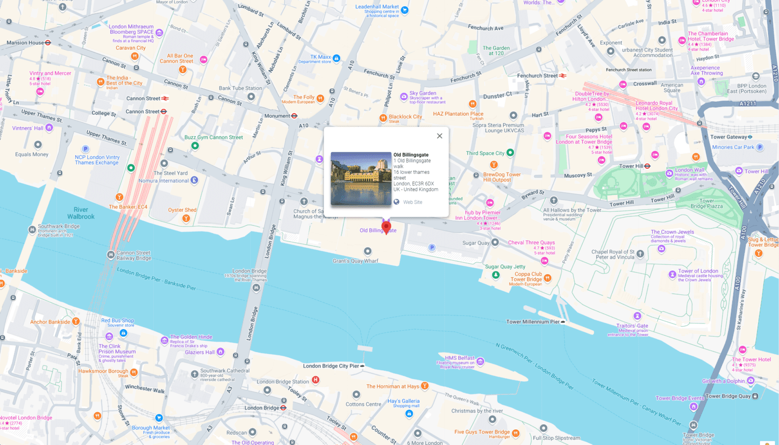Image resolution: width=779 pixels, height=445 pixels.
Task: Click the Leadenhall Market shopping icon
Action: click(405, 10)
